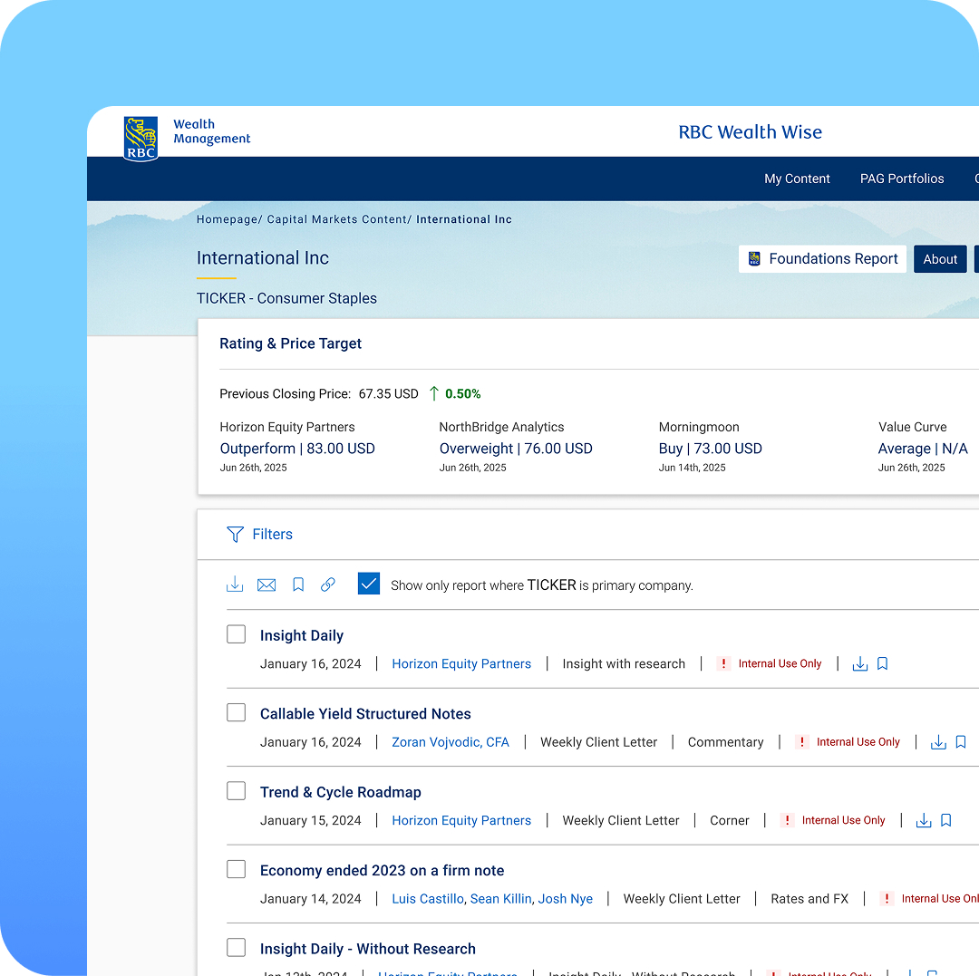Select Trend & Cycle Roadmap checkbox
This screenshot has height=976, width=979.
pos(236,790)
